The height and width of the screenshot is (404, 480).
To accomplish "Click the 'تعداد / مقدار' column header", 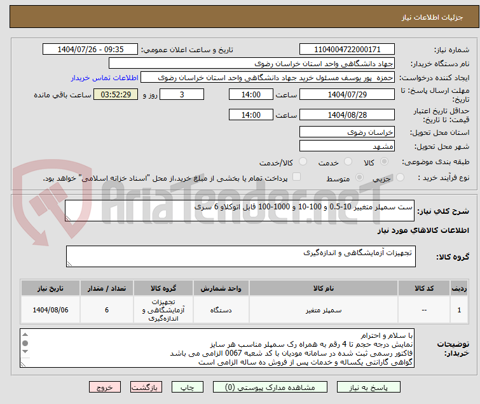I will tap(107, 288).
